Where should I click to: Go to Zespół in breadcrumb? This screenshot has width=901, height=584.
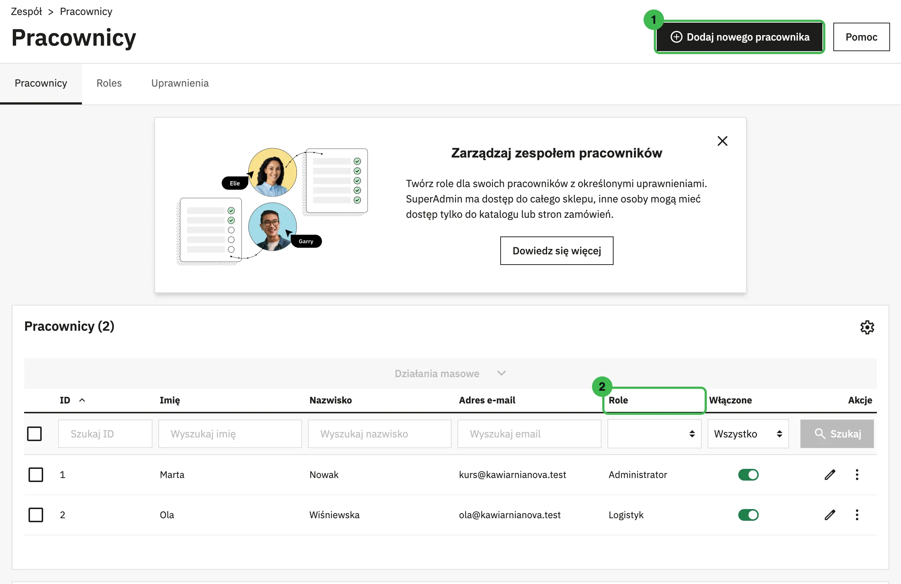26,11
